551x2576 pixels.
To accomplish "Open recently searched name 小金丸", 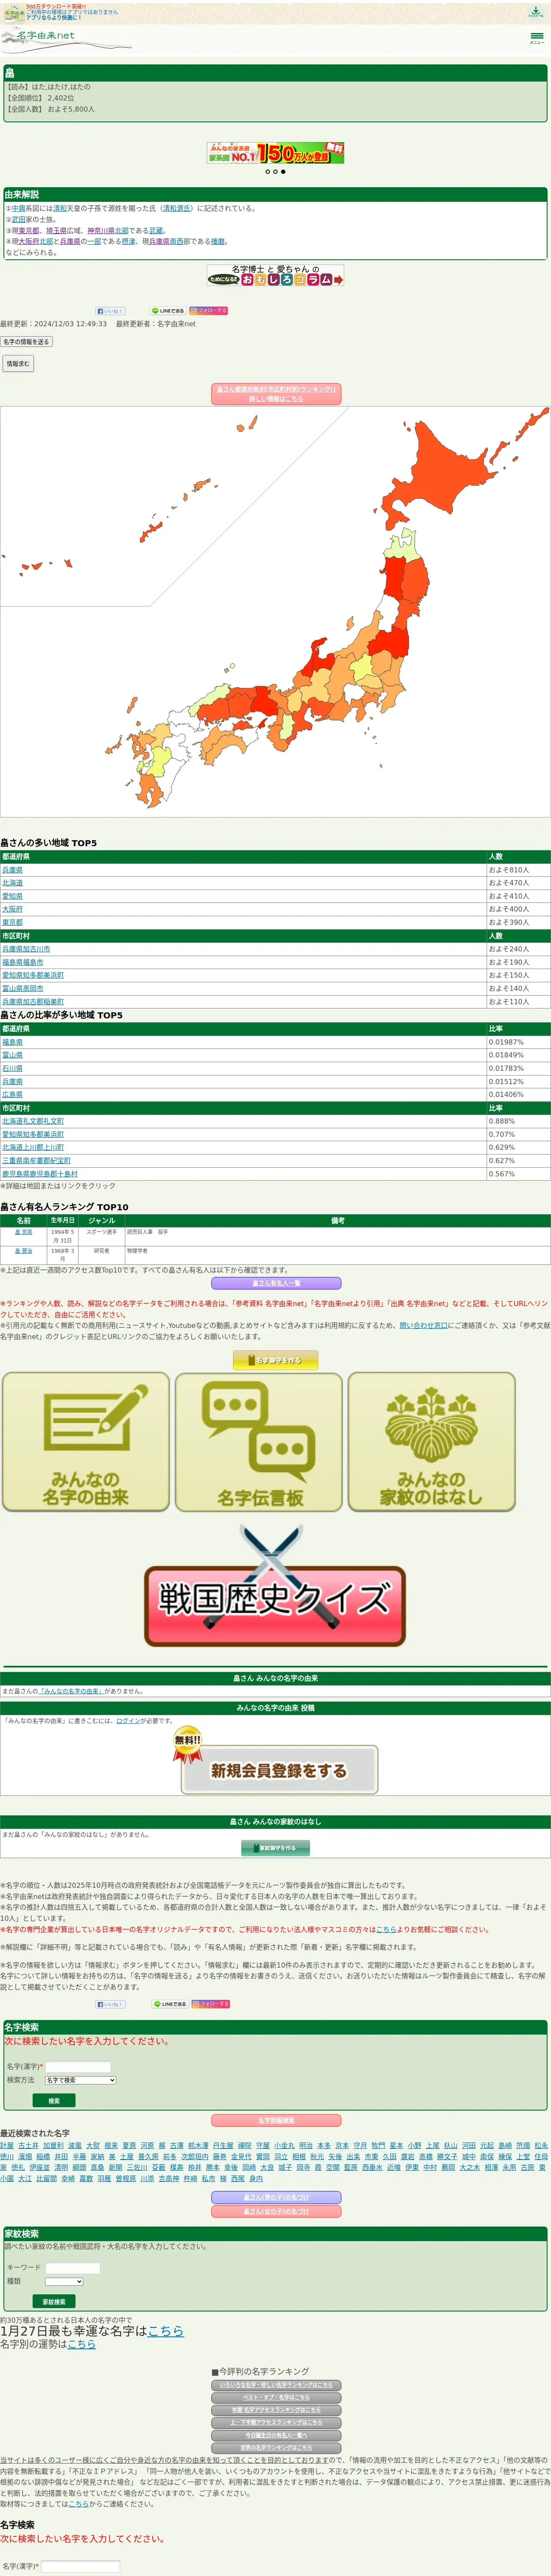I will pos(284,2145).
